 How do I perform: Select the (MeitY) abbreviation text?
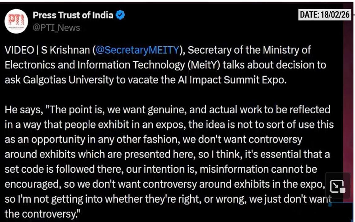pyautogui.click(x=204, y=65)
